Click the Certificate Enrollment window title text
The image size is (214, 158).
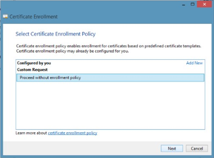(34, 17)
